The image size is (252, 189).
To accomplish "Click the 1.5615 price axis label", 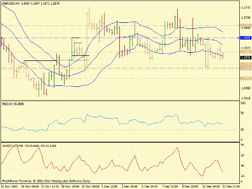I will 245,48.
